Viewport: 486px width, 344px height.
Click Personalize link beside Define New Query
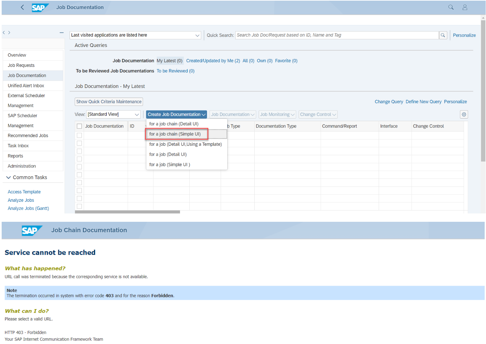[x=455, y=102]
